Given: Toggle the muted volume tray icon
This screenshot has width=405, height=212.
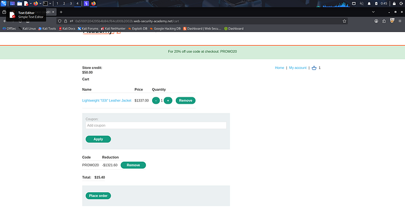Looking at the screenshot, I should coord(362,3).
